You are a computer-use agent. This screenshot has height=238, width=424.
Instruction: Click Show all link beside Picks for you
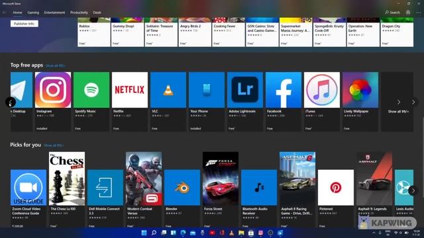54,145
